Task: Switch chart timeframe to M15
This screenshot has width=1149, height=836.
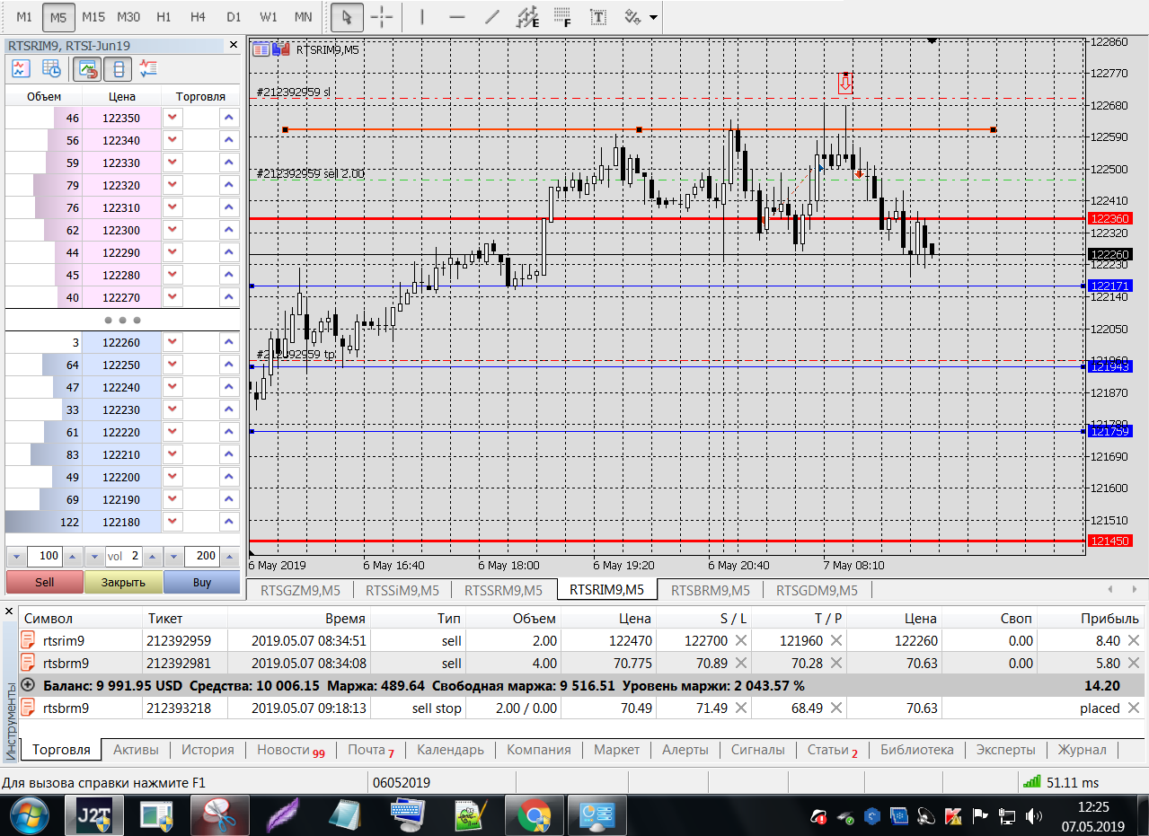Action: 93,17
